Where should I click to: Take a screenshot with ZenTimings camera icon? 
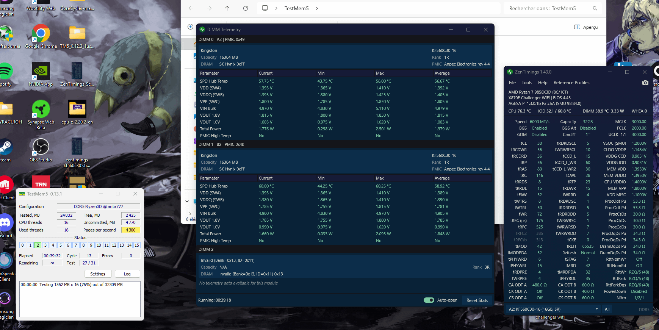[645, 83]
